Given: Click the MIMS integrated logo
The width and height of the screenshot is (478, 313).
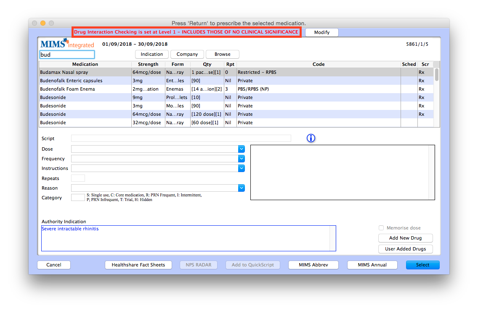Looking at the screenshot, I should click(x=66, y=44).
